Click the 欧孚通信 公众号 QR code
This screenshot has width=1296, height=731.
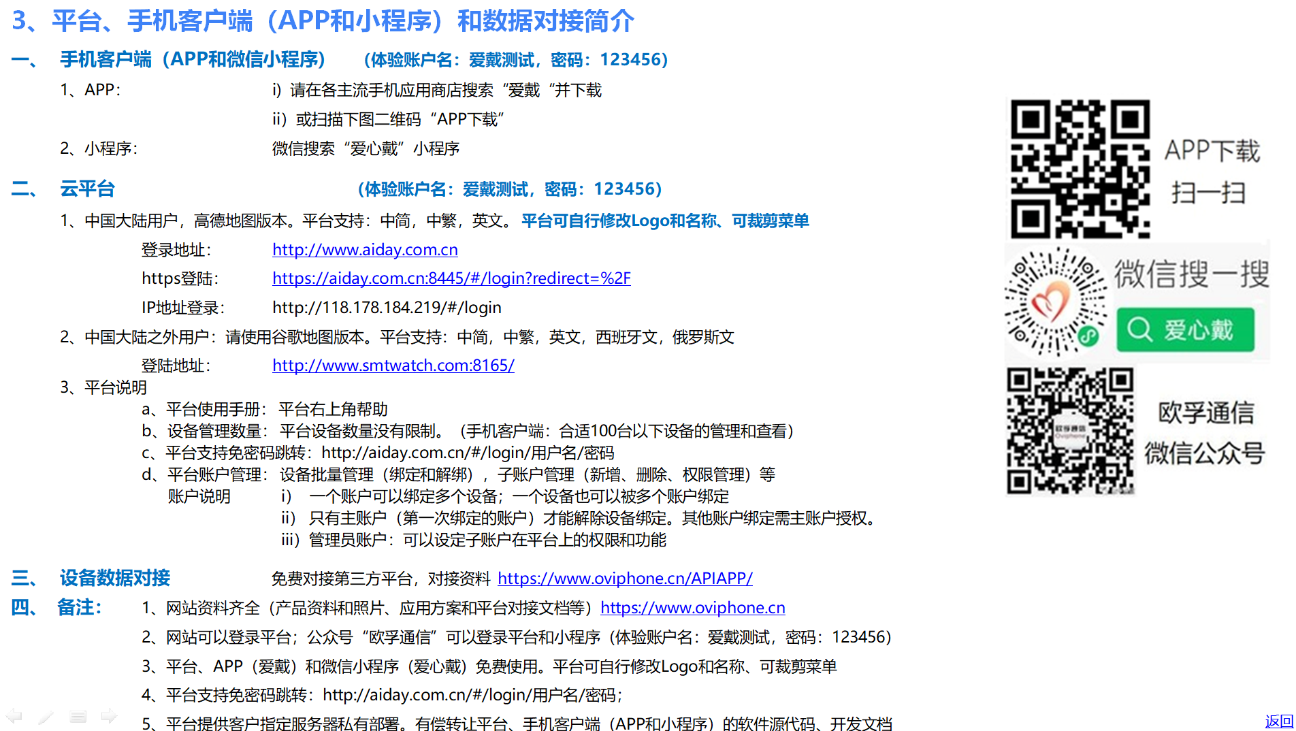point(1070,431)
